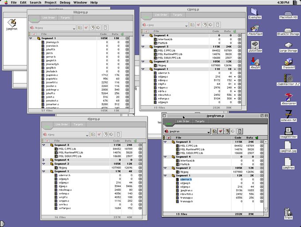Image resolution: width=301 pixels, height=227 pixels.
Task: Open target settings icon in cjpeg.µ toolbar
Action: click(x=192, y=25)
